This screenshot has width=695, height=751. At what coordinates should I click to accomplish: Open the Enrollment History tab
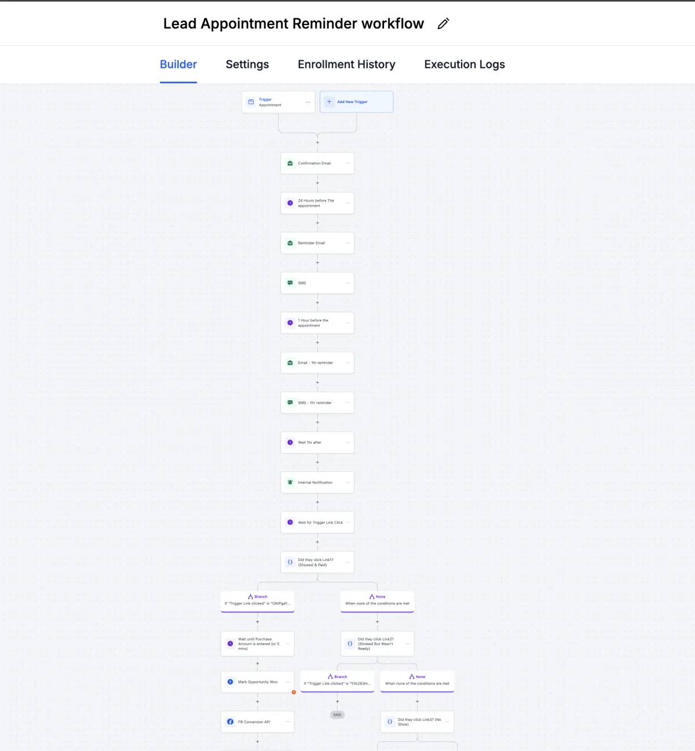coord(346,64)
